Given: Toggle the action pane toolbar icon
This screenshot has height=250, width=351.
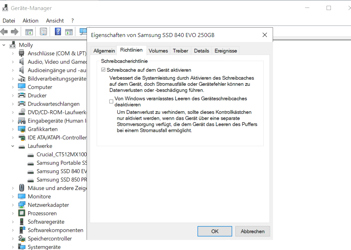Looking at the screenshot, I should [x=69, y=32].
